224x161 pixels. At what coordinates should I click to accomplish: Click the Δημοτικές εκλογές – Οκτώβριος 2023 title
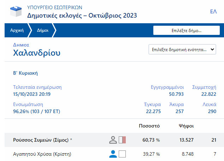pos(82,16)
